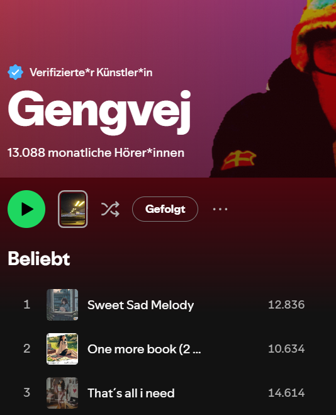Click the Beliebt section heading

tap(39, 258)
